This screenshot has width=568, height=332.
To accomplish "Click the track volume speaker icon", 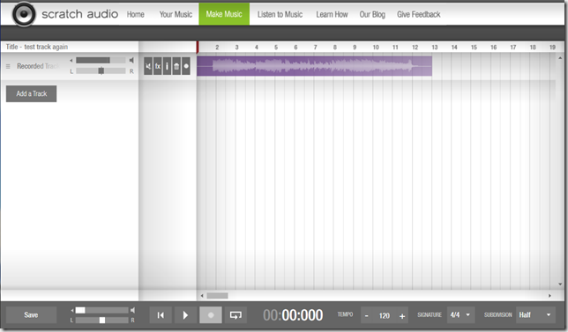I will point(131,61).
